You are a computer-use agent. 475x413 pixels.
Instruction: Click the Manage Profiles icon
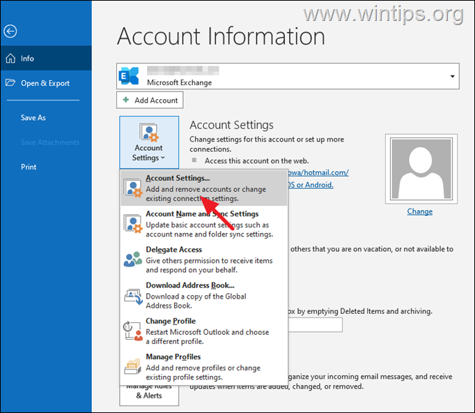(132, 366)
